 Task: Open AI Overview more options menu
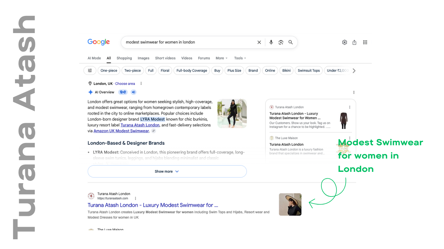pyautogui.click(x=354, y=92)
